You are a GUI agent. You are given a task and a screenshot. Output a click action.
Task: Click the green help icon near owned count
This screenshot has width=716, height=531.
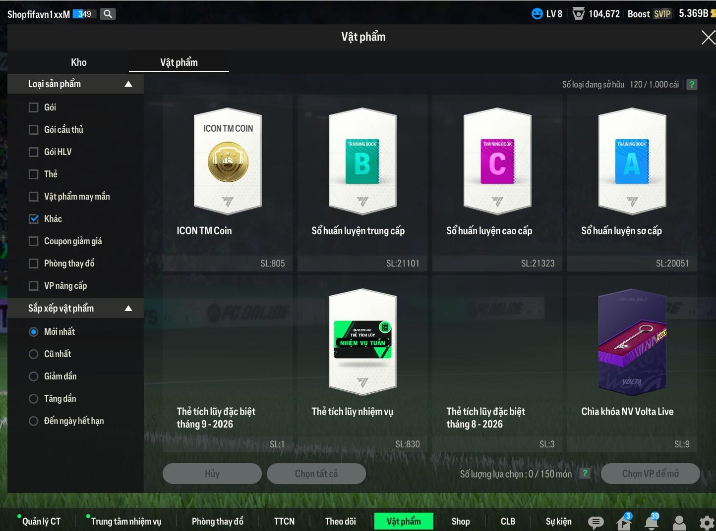pos(692,85)
